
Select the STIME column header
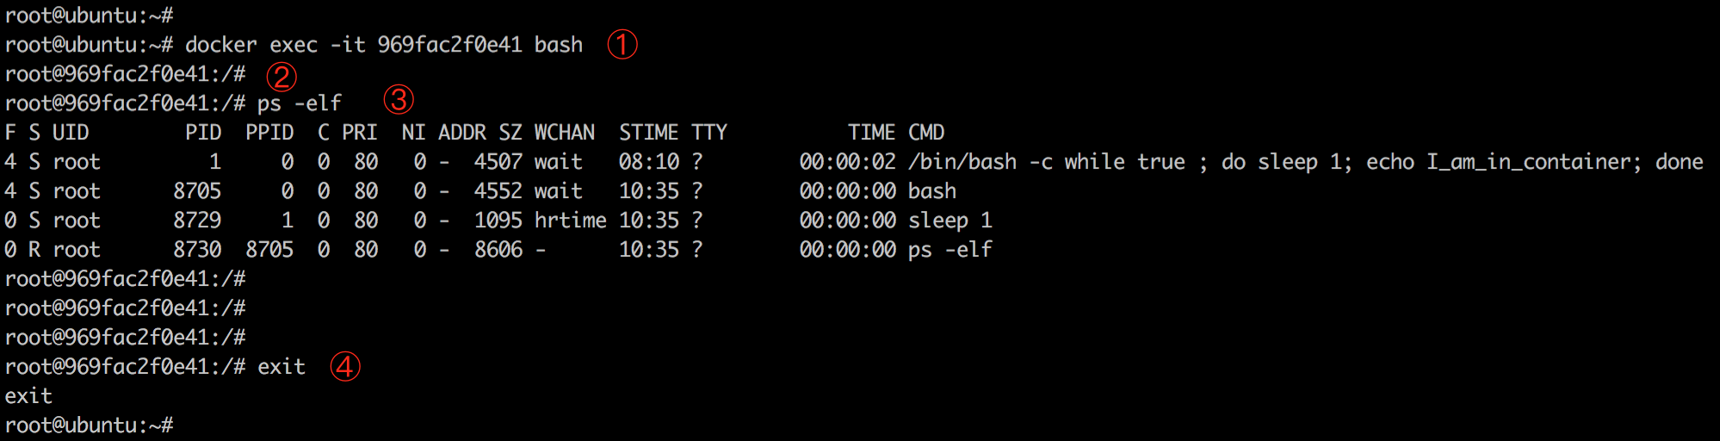point(648,133)
